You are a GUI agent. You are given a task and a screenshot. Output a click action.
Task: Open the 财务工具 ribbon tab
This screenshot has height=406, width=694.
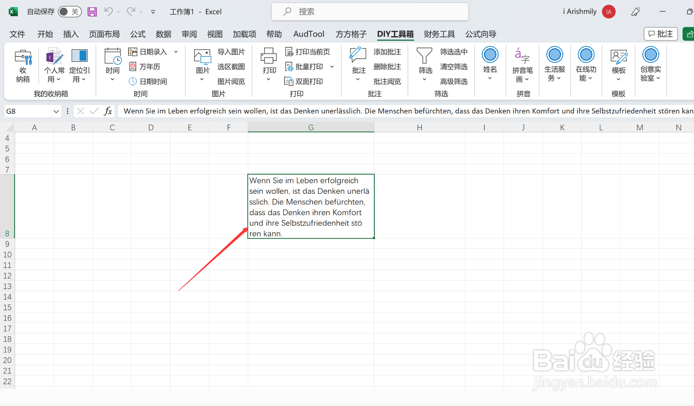click(x=439, y=34)
